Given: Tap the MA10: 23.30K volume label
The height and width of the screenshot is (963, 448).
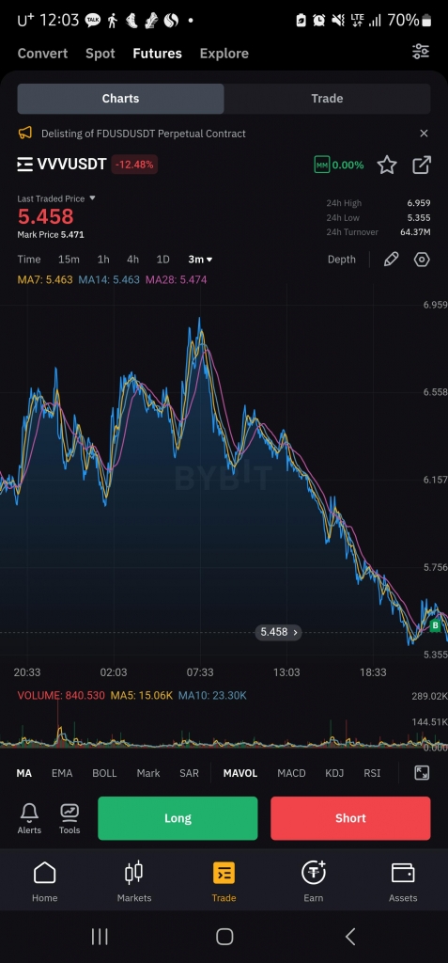Looking at the screenshot, I should (212, 695).
